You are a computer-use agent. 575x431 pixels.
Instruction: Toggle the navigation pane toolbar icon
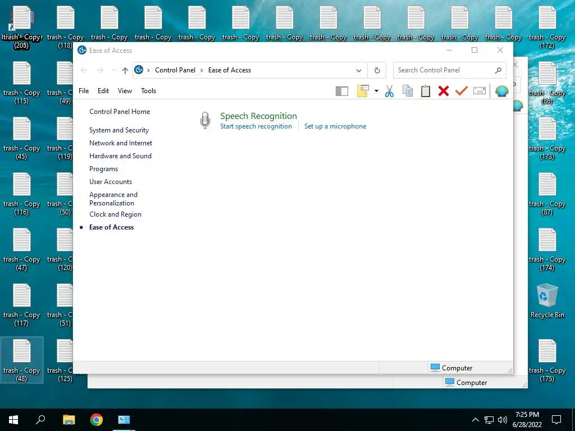pos(342,91)
